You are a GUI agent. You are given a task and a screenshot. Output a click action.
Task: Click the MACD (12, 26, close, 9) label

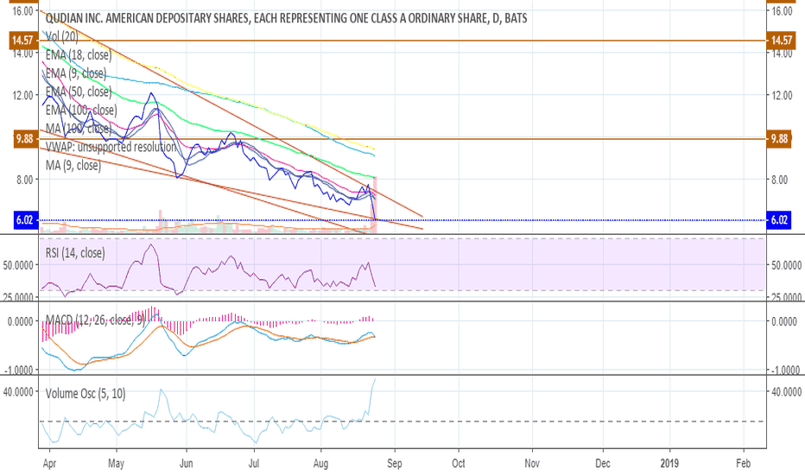[x=96, y=320]
